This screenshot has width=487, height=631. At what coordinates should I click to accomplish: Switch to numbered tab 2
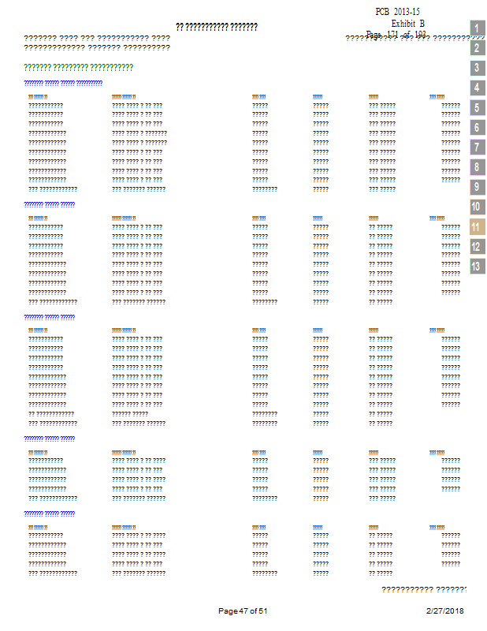tap(478, 48)
